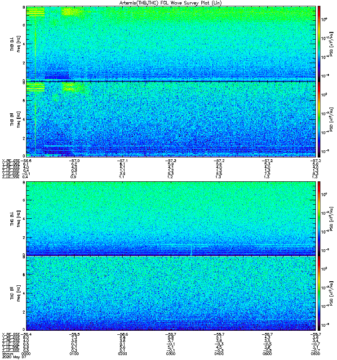This screenshot has width=337, height=360.
Task: Click the top panel PSD color bar
Action: click(x=319, y=44)
